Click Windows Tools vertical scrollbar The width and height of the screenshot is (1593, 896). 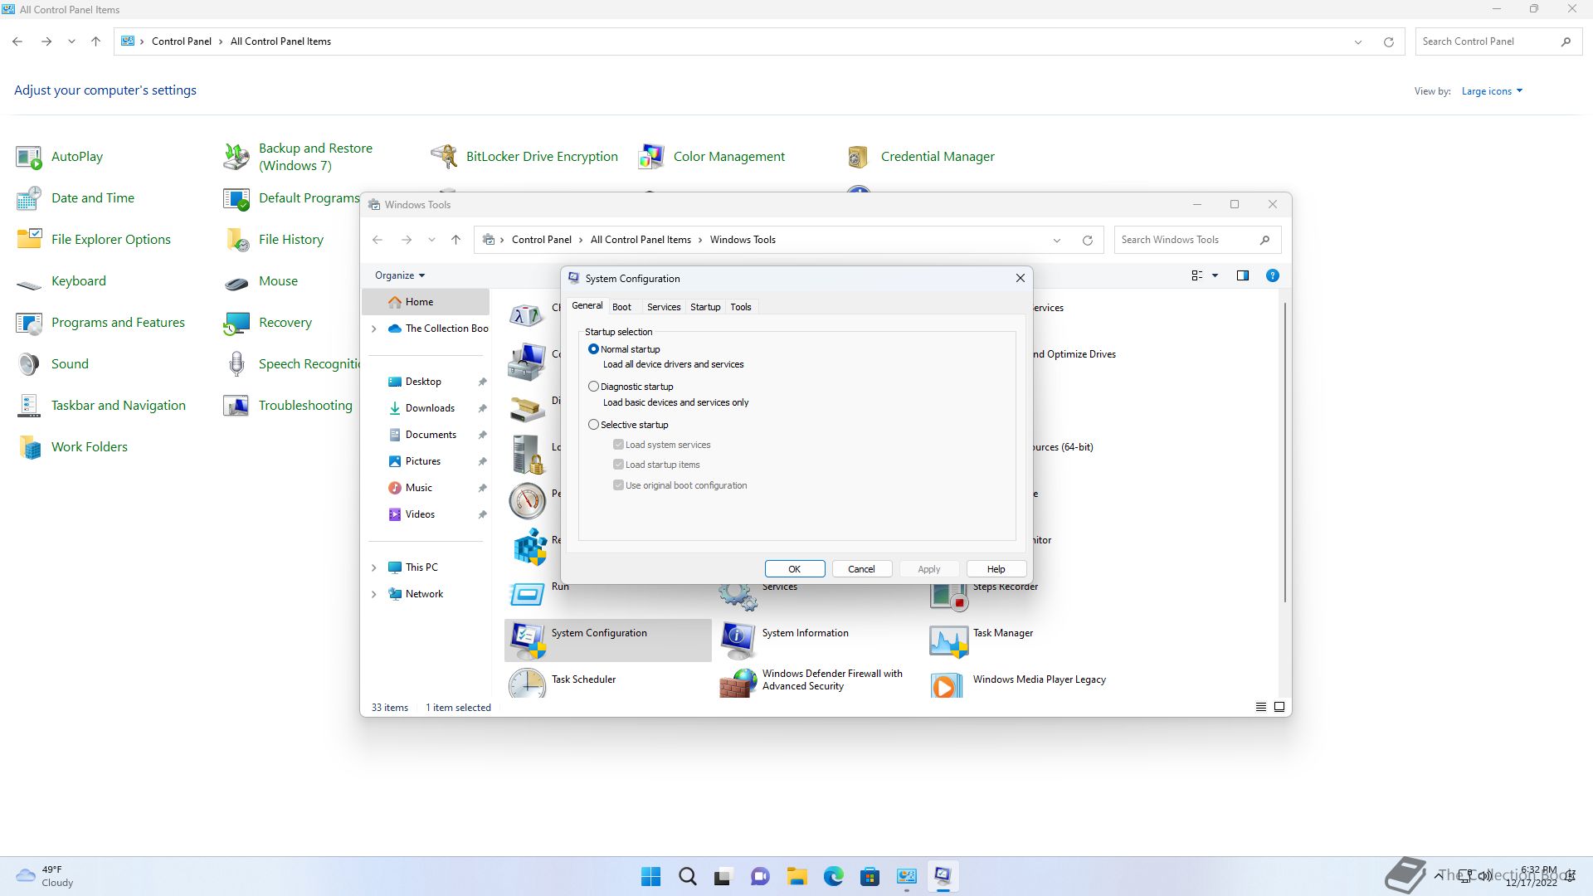[x=1285, y=452]
